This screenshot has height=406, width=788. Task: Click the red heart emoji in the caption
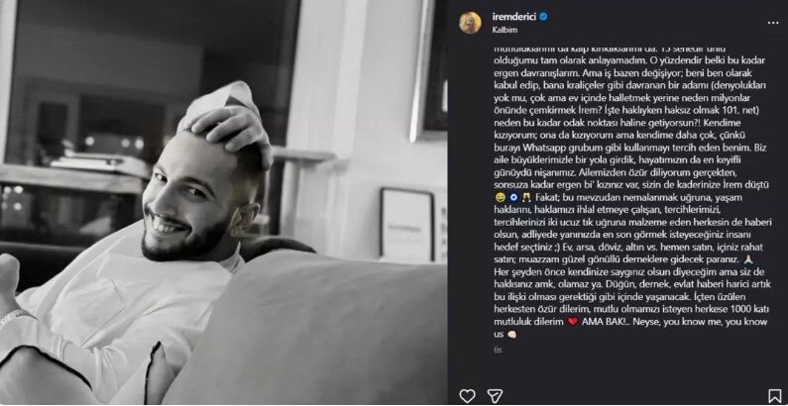pyautogui.click(x=572, y=322)
